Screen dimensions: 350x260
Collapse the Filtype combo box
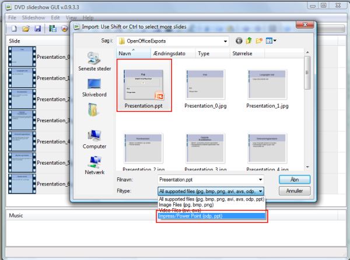(x=260, y=191)
